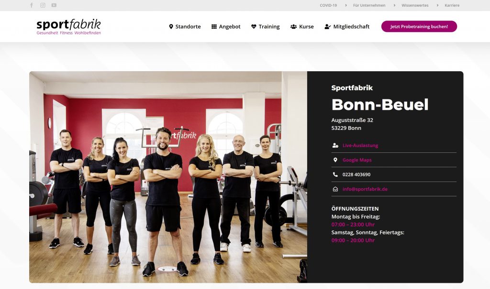The height and width of the screenshot is (289, 490).
Task: Click the envelope icon beside the email address
Action: point(335,189)
